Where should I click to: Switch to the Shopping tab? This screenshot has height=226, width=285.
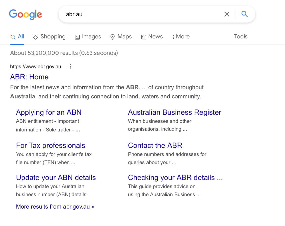(x=49, y=37)
